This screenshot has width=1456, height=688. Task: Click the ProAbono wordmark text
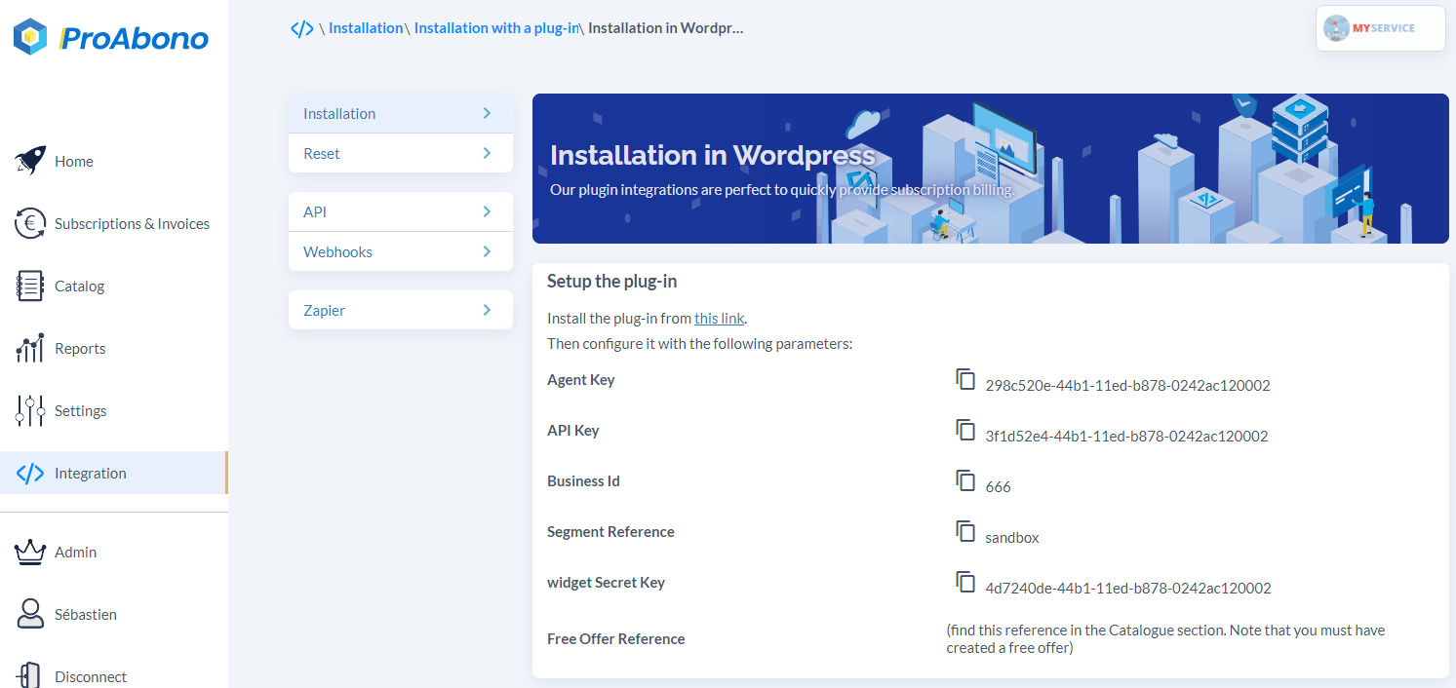pyautogui.click(x=134, y=38)
